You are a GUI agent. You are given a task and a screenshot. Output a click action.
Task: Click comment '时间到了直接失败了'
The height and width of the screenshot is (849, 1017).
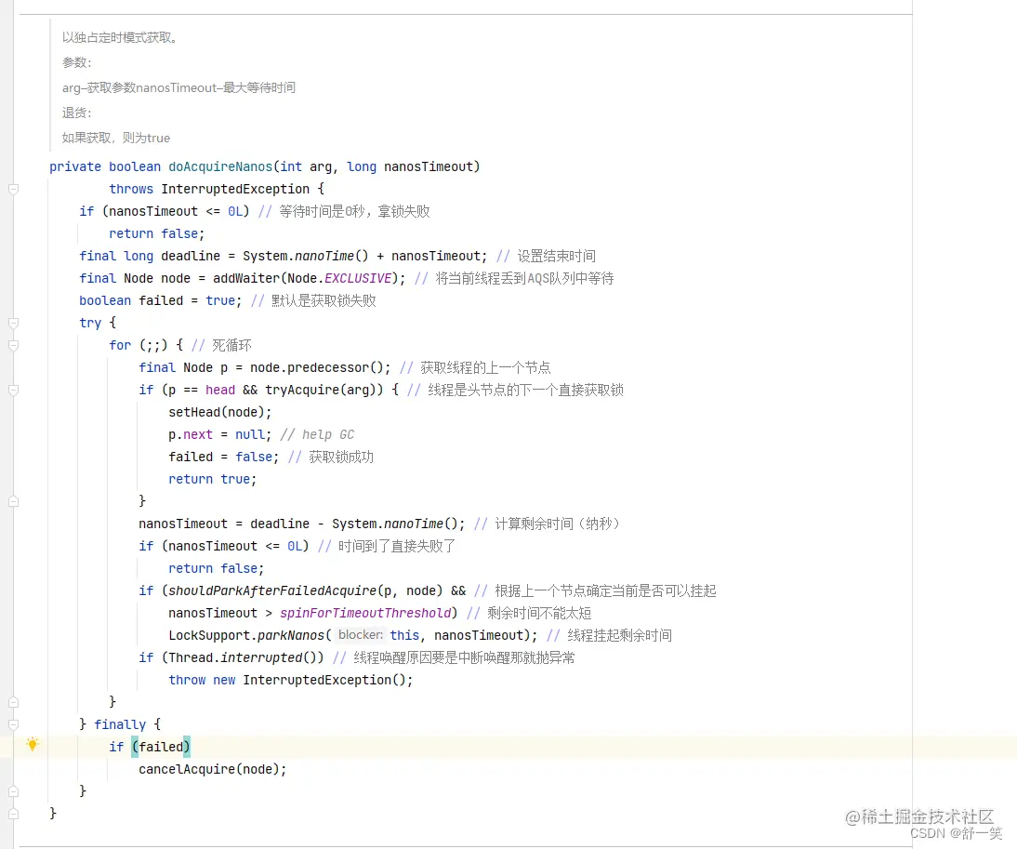pos(397,546)
